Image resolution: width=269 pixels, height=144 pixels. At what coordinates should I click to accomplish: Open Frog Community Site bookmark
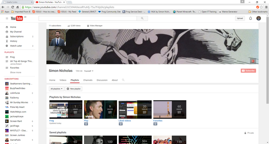click(x=109, y=12)
